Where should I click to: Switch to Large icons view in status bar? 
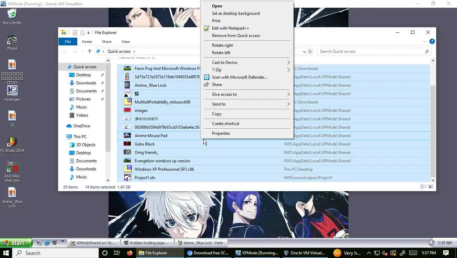(x=431, y=187)
